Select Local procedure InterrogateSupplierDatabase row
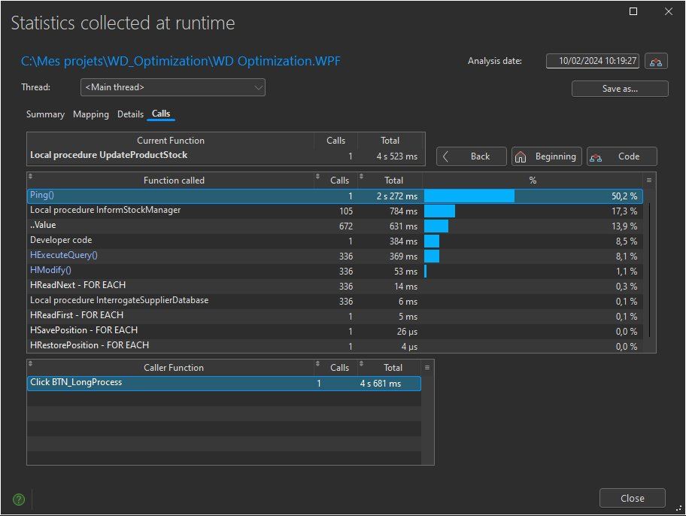This screenshot has height=516, width=686. [x=335, y=301]
